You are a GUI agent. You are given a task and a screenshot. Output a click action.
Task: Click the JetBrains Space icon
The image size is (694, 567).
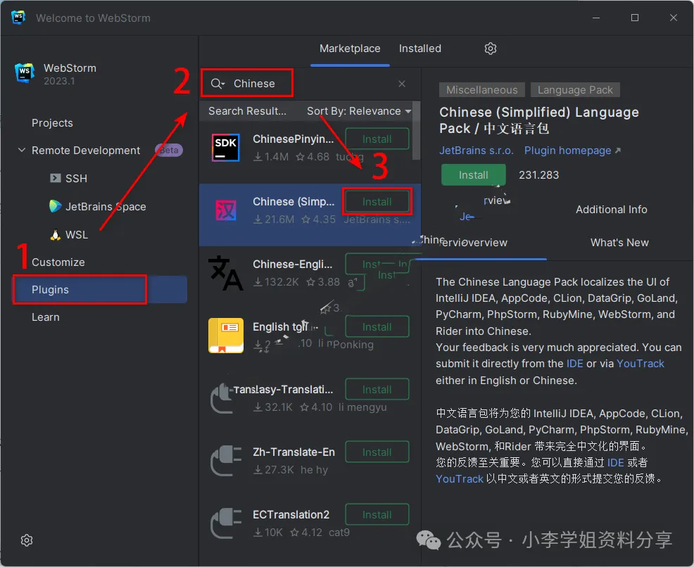tap(56, 206)
